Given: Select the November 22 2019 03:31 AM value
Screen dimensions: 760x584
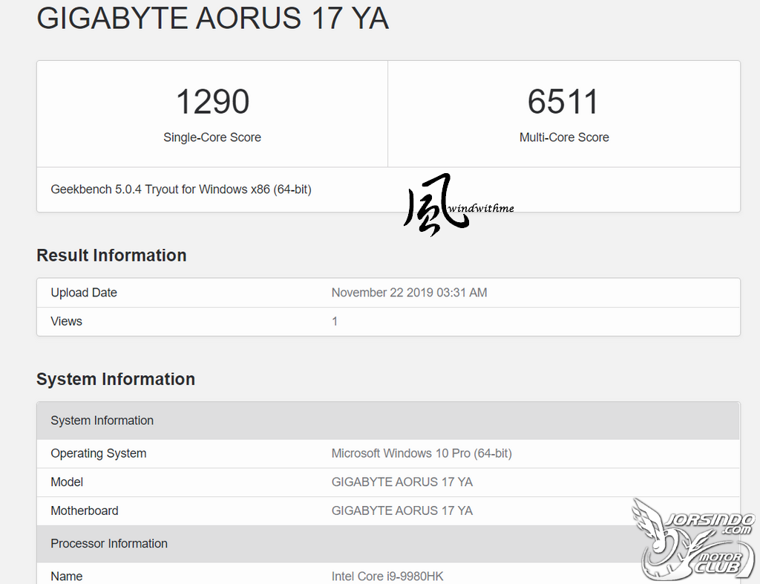Looking at the screenshot, I should [x=409, y=293].
